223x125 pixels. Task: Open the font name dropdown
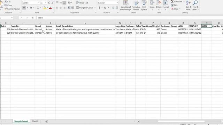[x=39, y=3]
